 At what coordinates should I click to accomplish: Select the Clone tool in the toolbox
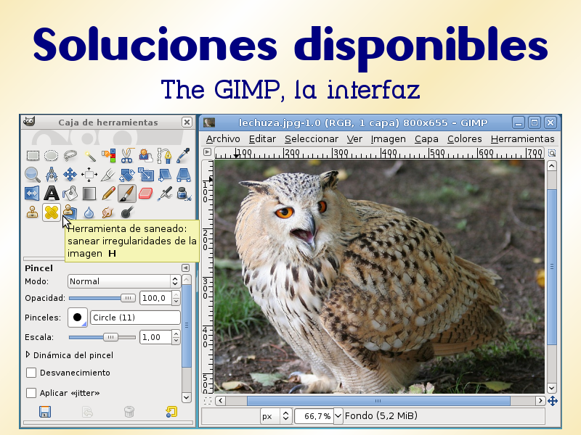31,212
